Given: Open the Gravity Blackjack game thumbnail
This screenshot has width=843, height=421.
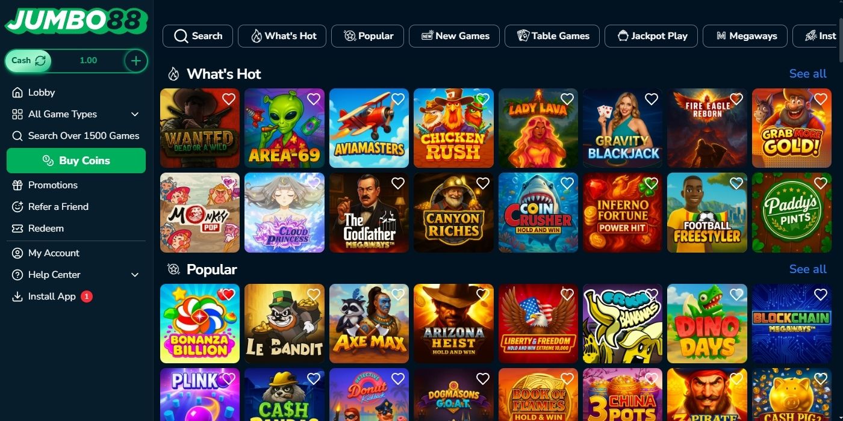Looking at the screenshot, I should pyautogui.click(x=623, y=128).
